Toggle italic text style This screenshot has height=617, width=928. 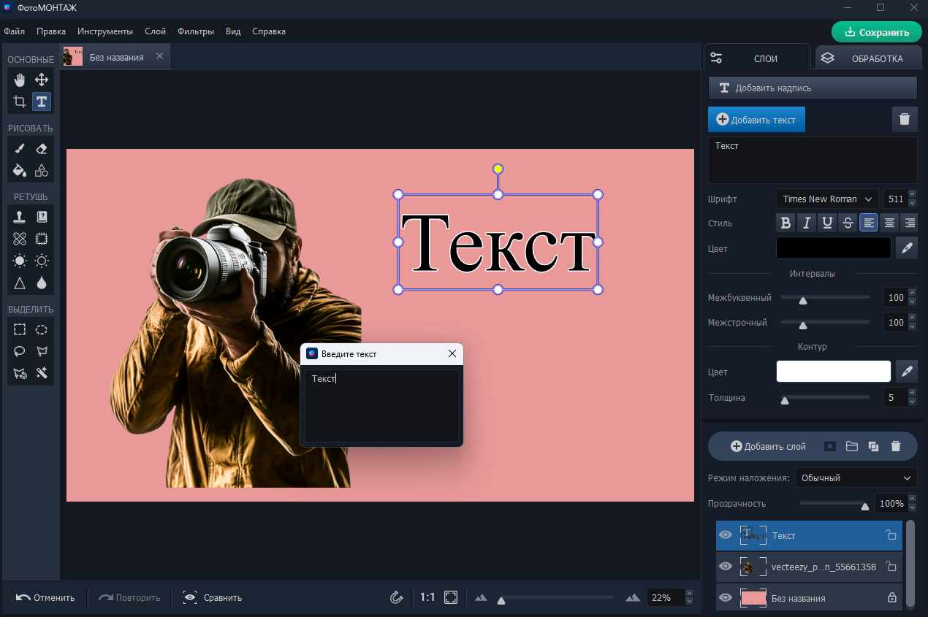[807, 223]
